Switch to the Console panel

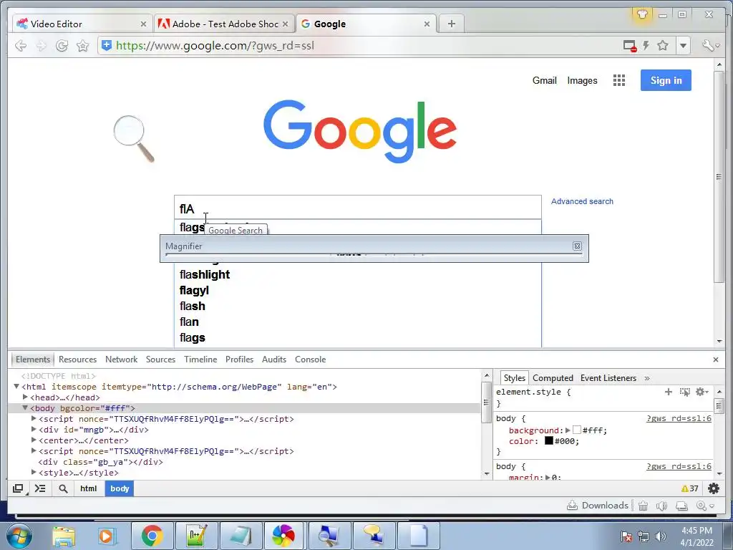[x=311, y=360]
